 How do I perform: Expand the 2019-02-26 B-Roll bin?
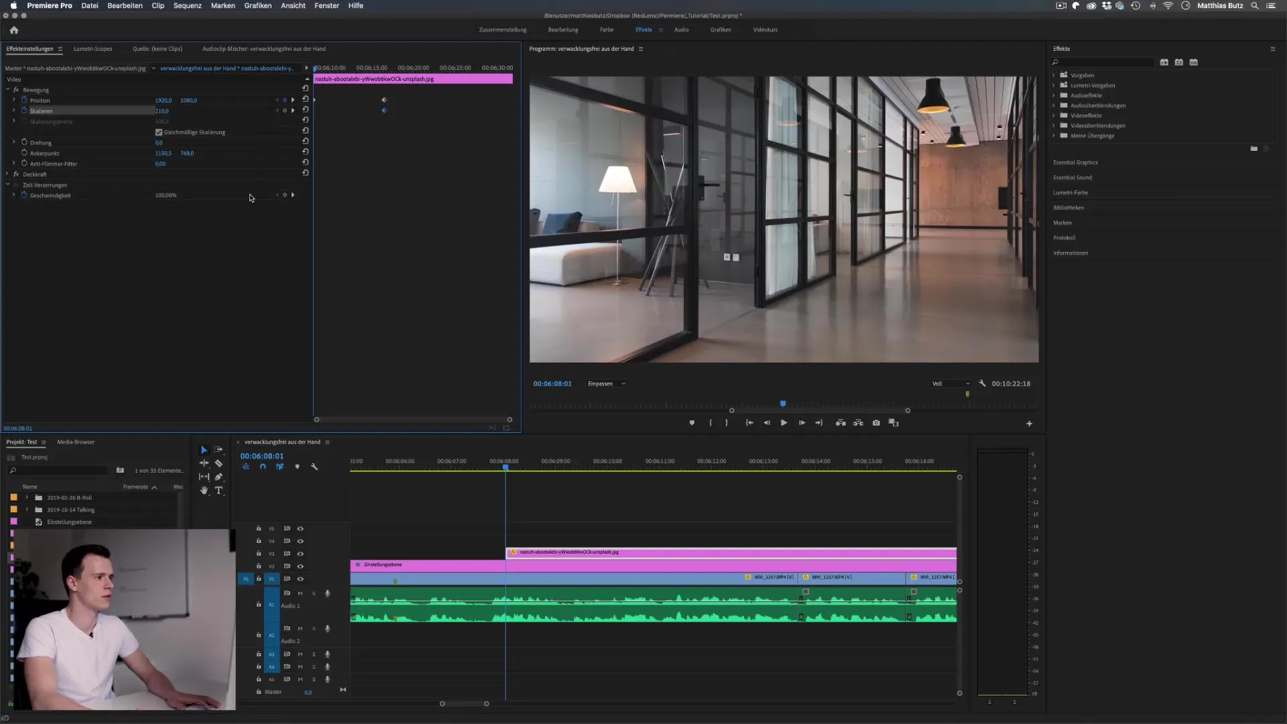[x=27, y=497]
